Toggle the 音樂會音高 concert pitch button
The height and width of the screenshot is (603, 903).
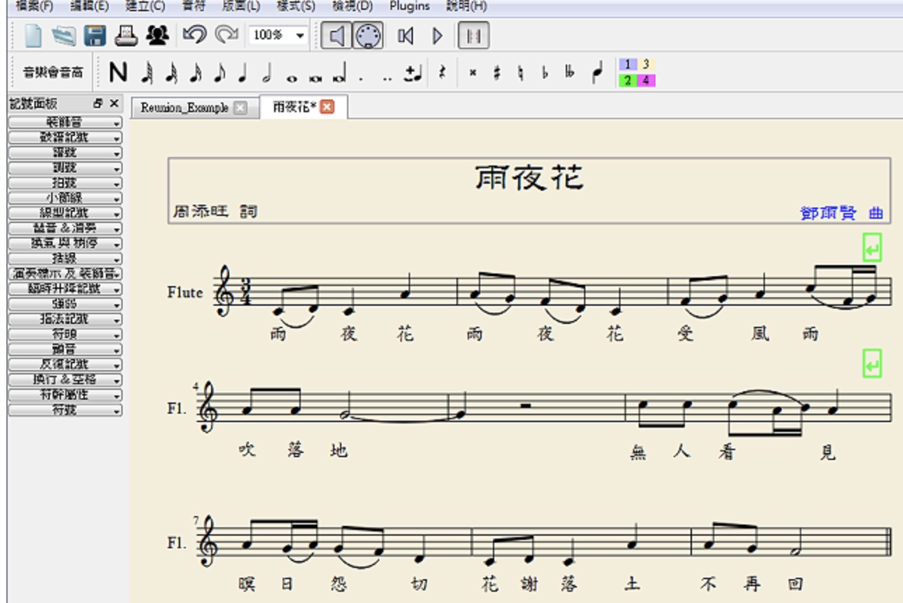click(53, 73)
